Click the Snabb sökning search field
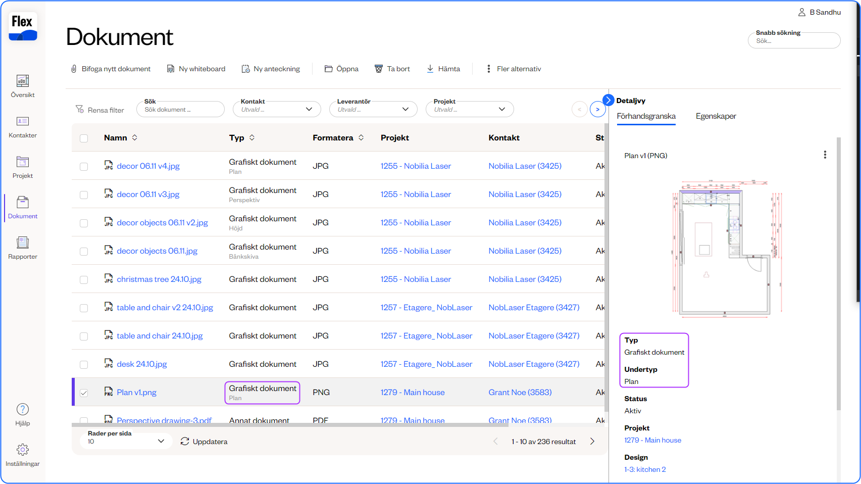The width and height of the screenshot is (861, 484). [x=794, y=41]
